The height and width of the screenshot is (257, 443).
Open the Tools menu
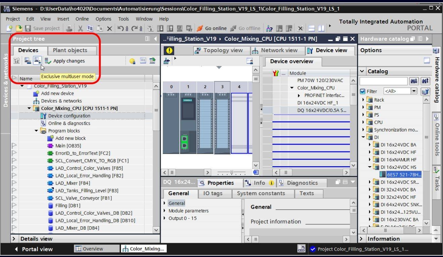[x=123, y=19]
